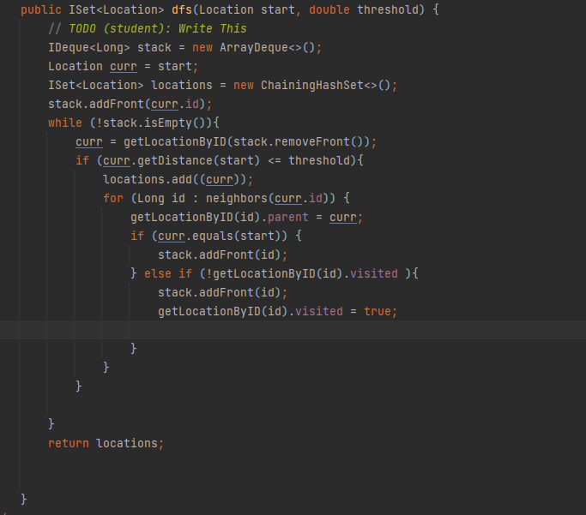This screenshot has height=515, width=586.
Task: Click threshold inside the if condition
Action: [319, 160]
